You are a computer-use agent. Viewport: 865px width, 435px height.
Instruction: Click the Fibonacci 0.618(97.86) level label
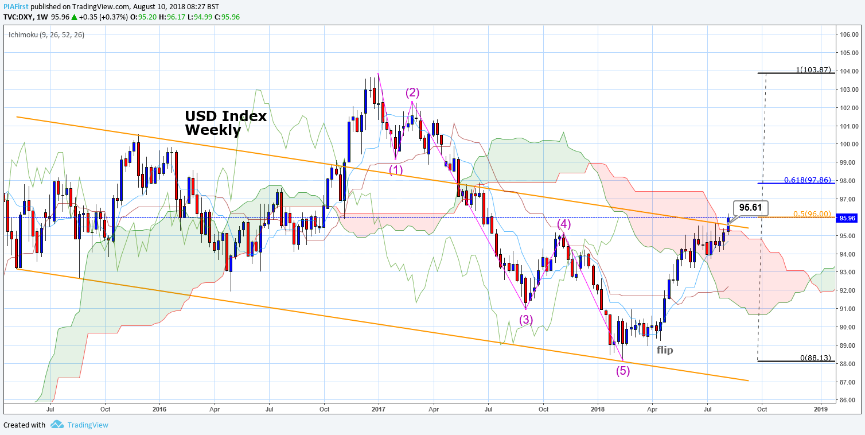click(x=809, y=180)
